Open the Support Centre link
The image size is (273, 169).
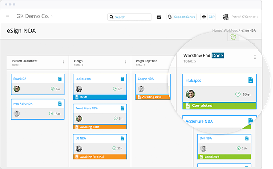tap(185, 17)
